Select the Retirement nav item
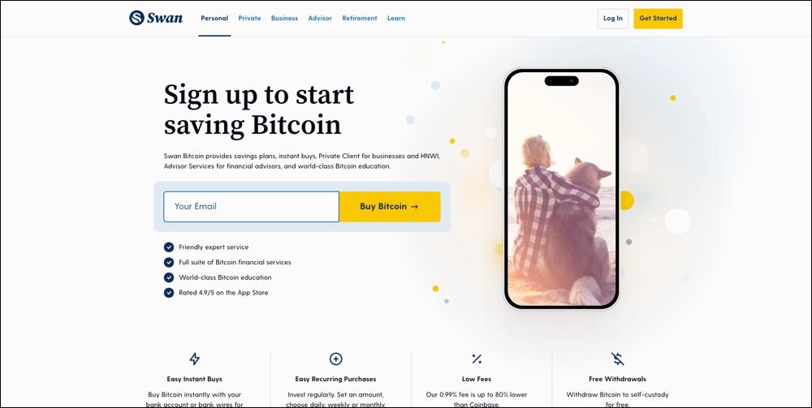The height and width of the screenshot is (408, 812). (x=360, y=18)
